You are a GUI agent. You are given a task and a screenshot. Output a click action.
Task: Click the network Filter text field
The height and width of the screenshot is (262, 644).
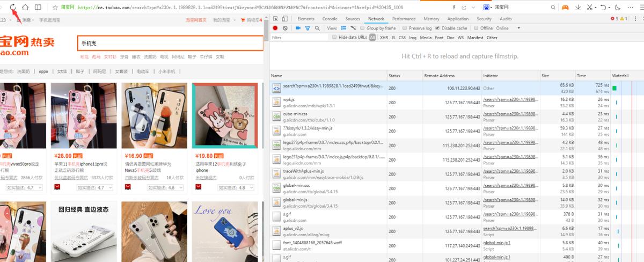[x=298, y=38]
